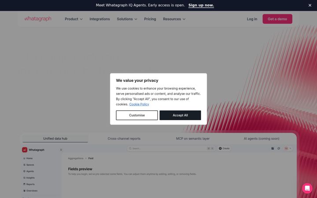Click the Sign up now link
Viewport: 317px width, 198px height.
[x=201, y=5]
